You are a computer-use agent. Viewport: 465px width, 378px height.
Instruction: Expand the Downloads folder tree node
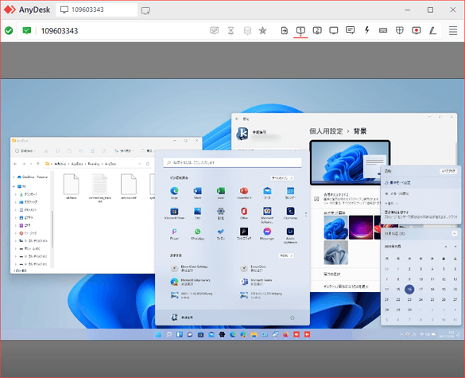[16, 194]
